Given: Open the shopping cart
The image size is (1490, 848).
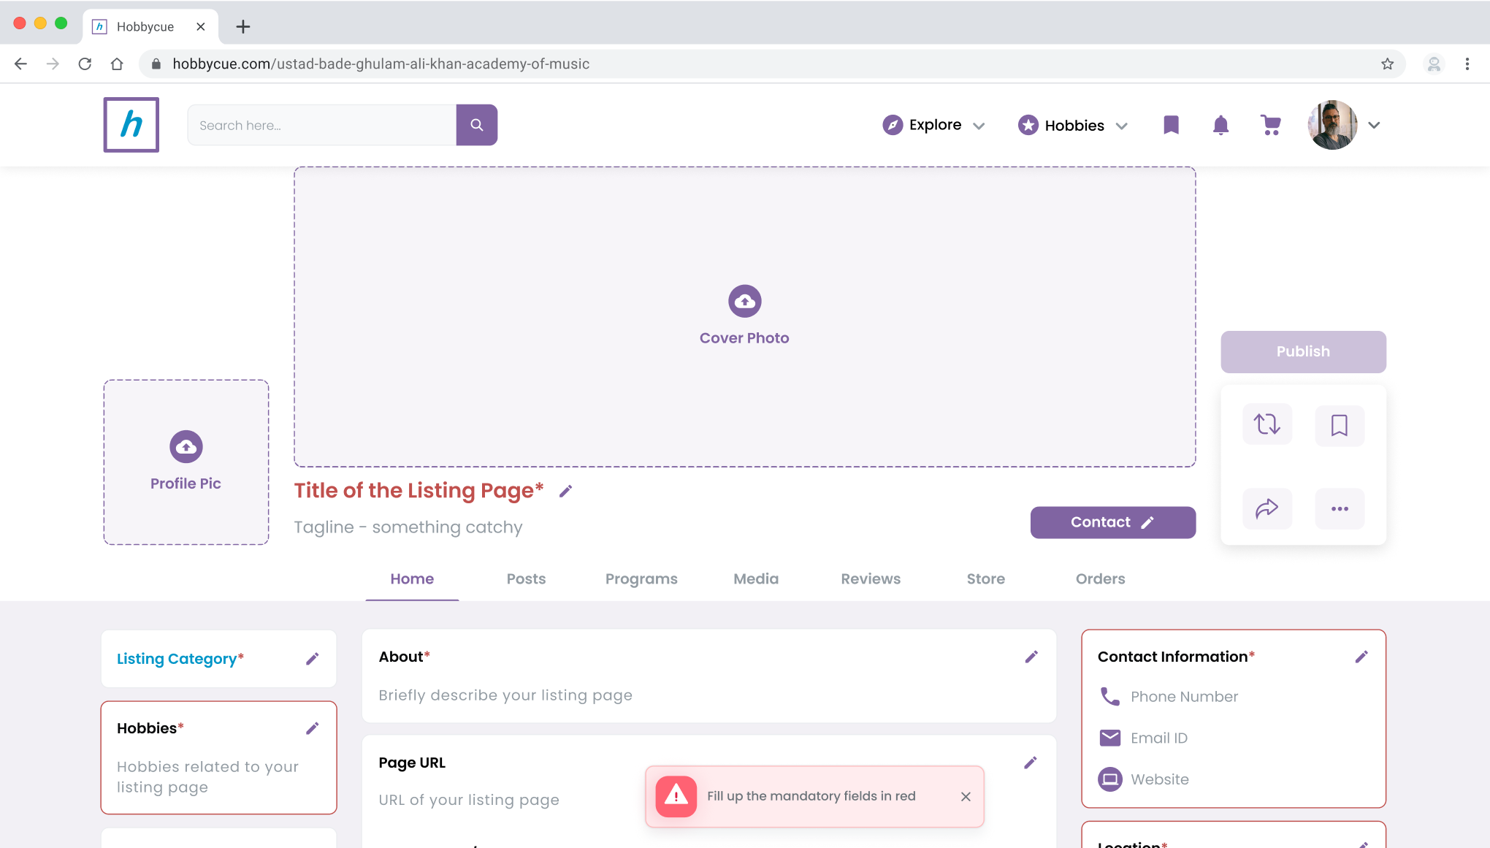Looking at the screenshot, I should [1270, 126].
